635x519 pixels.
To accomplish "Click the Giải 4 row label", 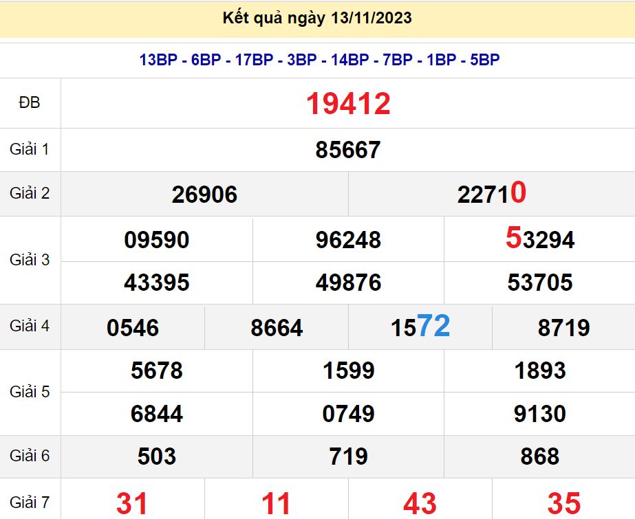I will click(x=30, y=326).
